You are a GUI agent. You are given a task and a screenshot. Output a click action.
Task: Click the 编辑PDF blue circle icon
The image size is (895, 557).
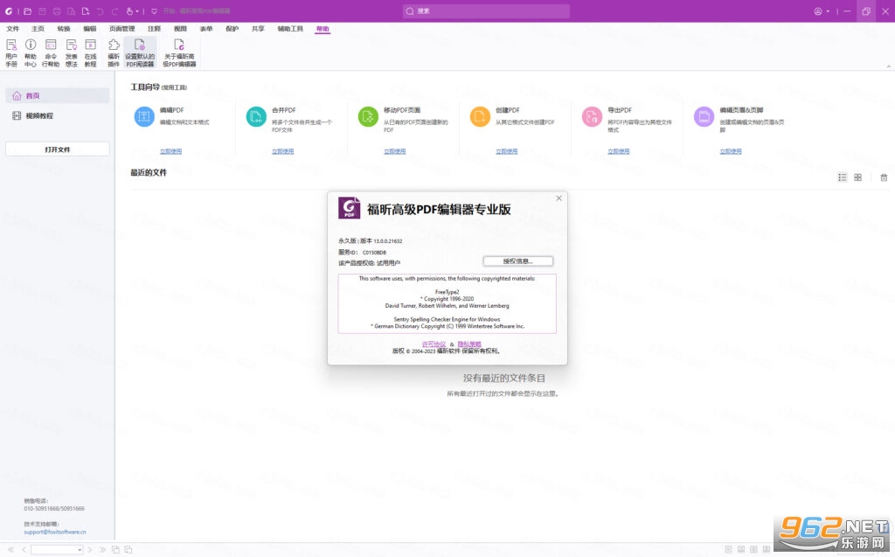pos(144,116)
